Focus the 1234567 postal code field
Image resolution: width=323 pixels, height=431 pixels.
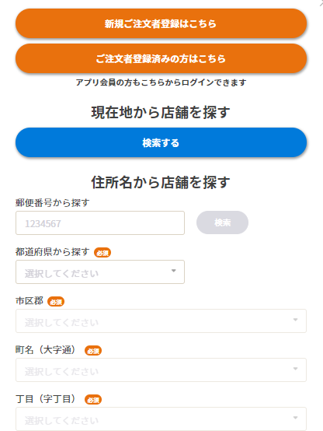[100, 223]
